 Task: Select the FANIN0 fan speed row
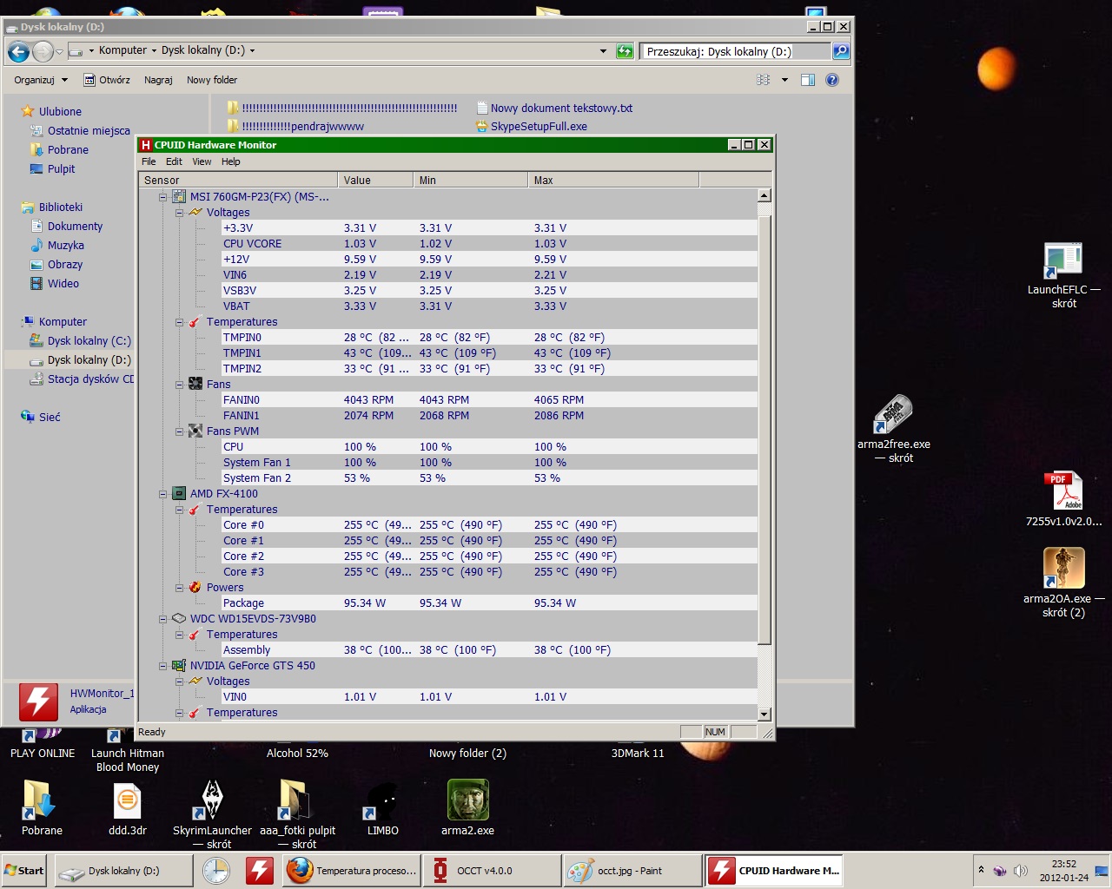click(x=489, y=400)
